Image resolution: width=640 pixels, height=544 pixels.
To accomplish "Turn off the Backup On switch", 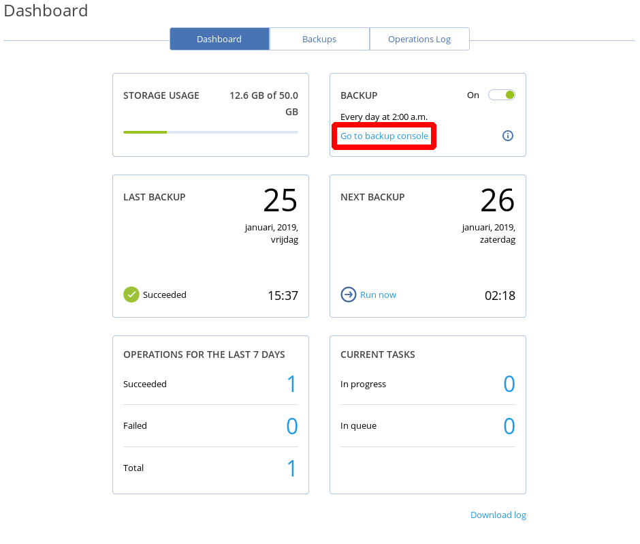I will coord(502,95).
